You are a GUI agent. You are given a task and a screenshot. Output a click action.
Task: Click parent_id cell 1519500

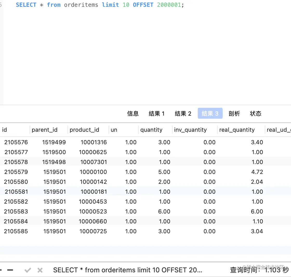[54, 152]
